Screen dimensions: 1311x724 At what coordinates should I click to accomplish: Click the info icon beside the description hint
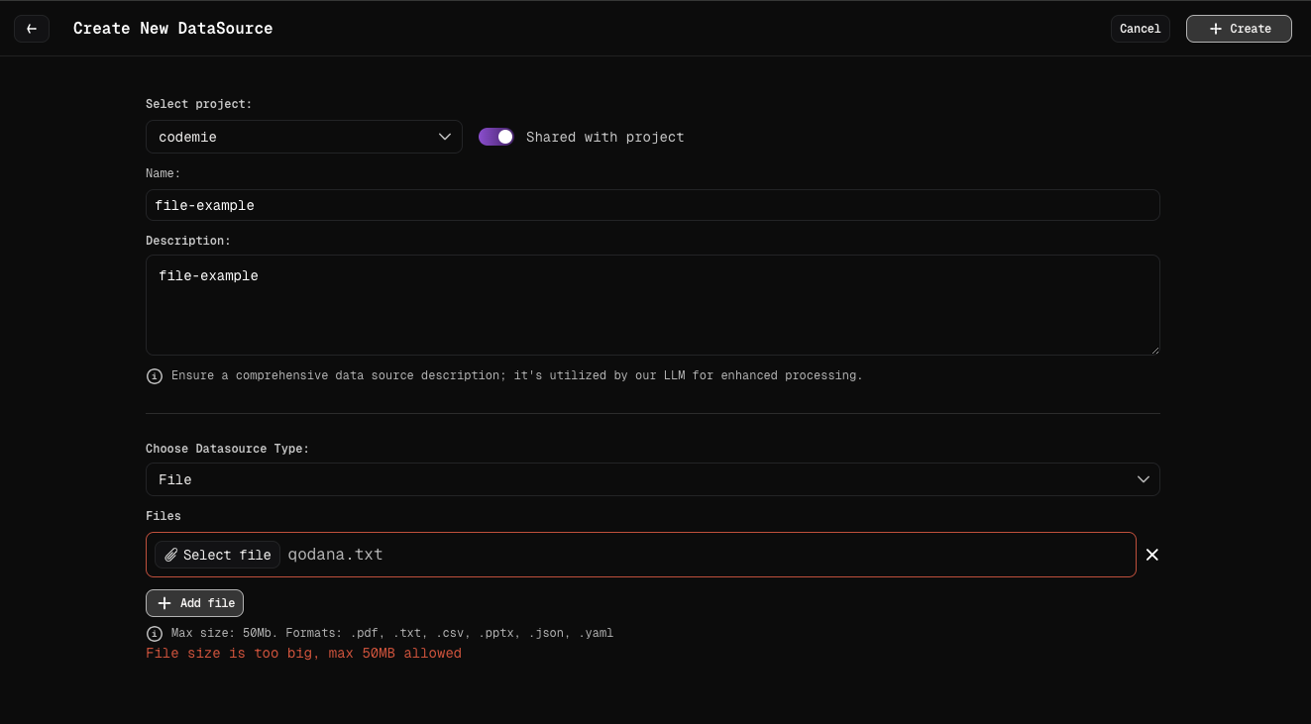click(155, 376)
